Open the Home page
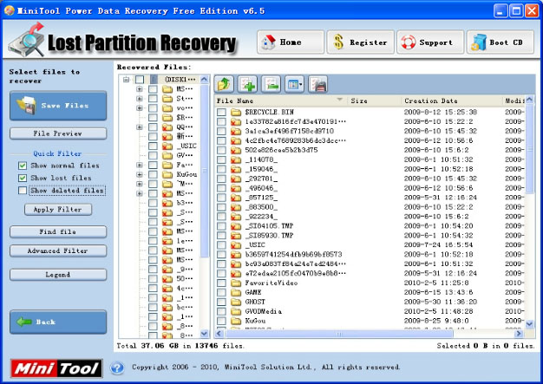The image size is (543, 384). click(291, 42)
